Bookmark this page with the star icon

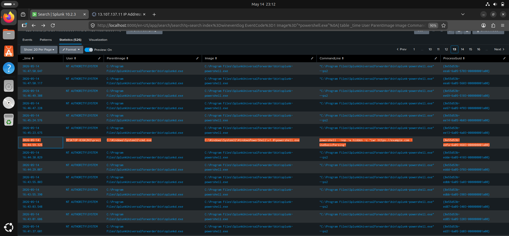pos(444,25)
